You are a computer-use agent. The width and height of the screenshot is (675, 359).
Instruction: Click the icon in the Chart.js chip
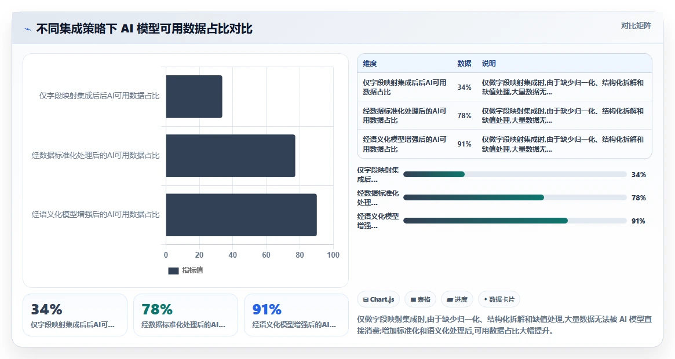[366, 299]
